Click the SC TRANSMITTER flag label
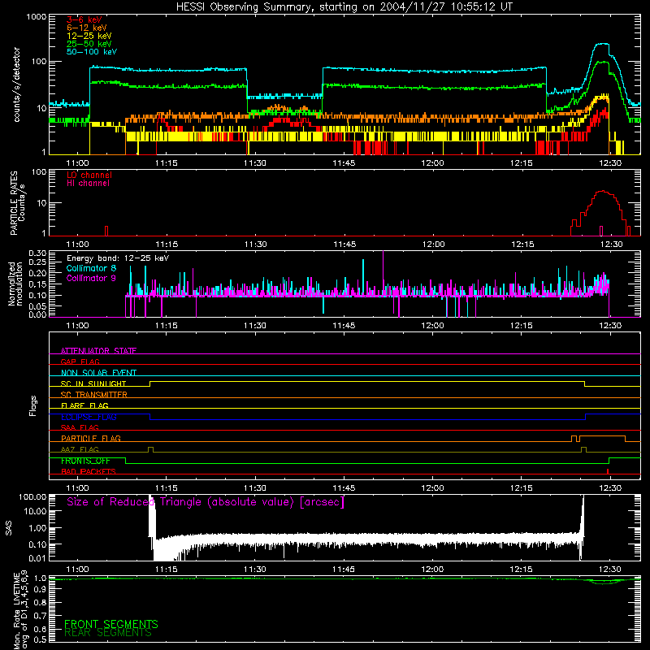Viewport: 650px width, 650px height. pos(93,395)
